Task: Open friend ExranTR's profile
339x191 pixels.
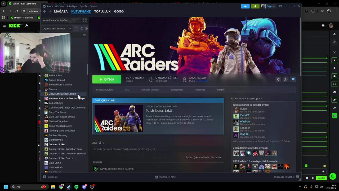Action: click(245, 115)
